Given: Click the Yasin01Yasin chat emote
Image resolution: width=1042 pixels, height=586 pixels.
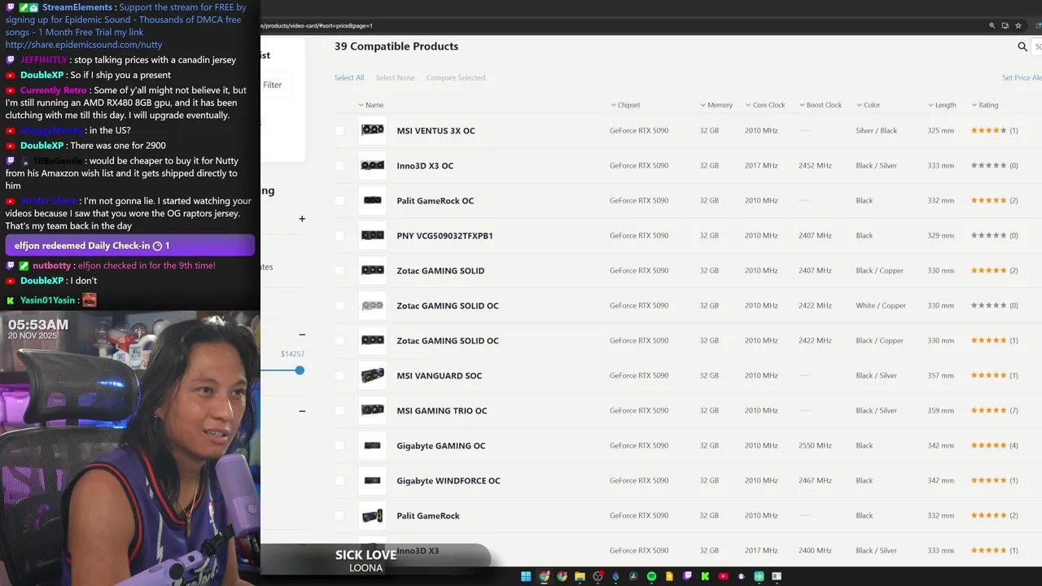Looking at the screenshot, I should [x=90, y=300].
